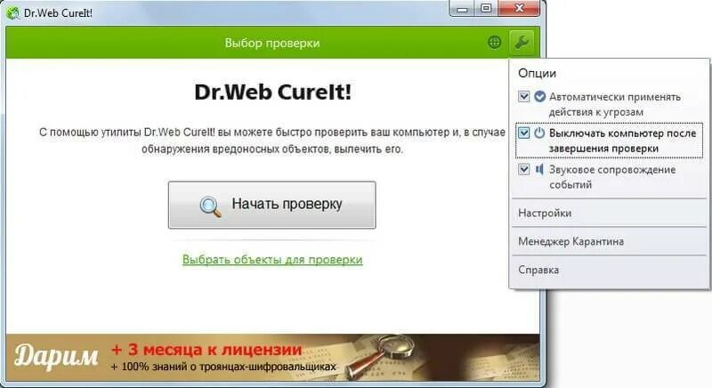Open Настройки from the options menu
The height and width of the screenshot is (388, 712).
609,213
